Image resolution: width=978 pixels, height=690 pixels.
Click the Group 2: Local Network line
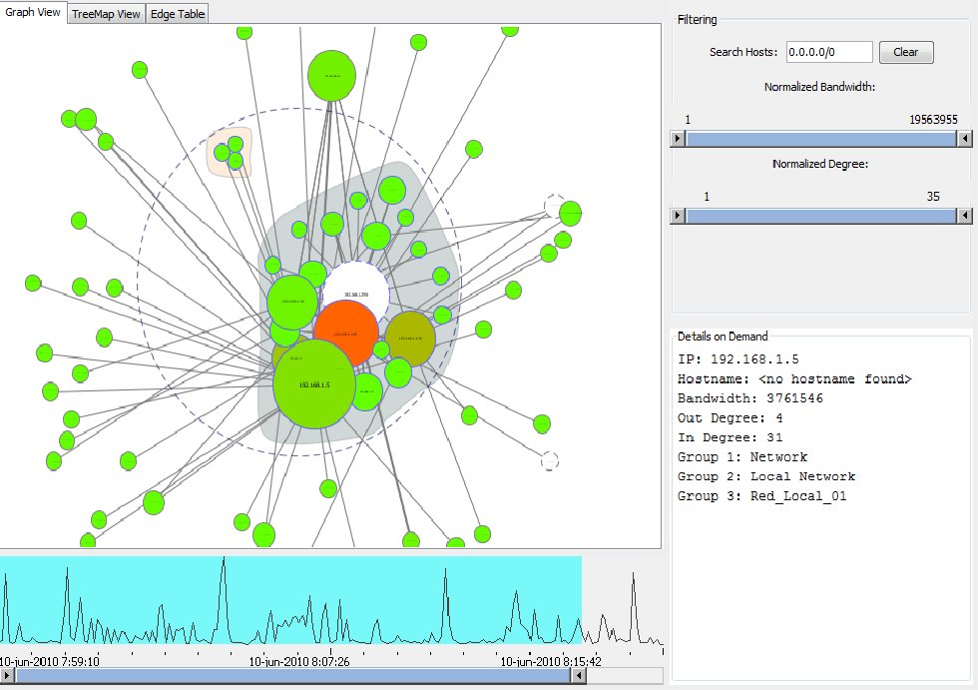pos(766,476)
